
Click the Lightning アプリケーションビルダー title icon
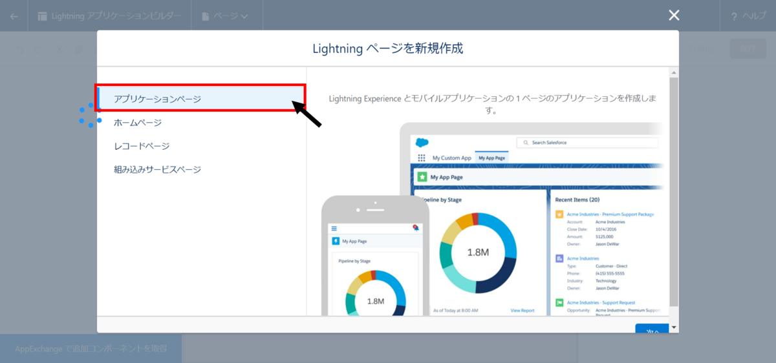pyautogui.click(x=43, y=16)
